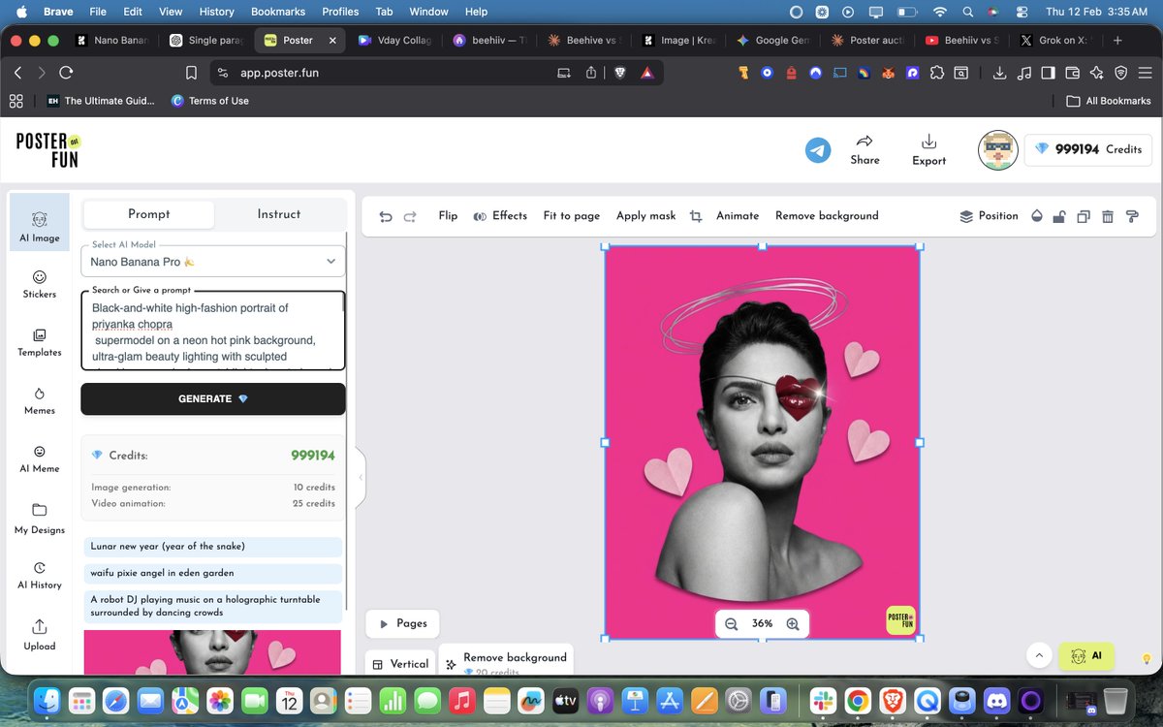1163x727 pixels.
Task: Expand the Select AI Model dropdown
Action: tap(213, 261)
